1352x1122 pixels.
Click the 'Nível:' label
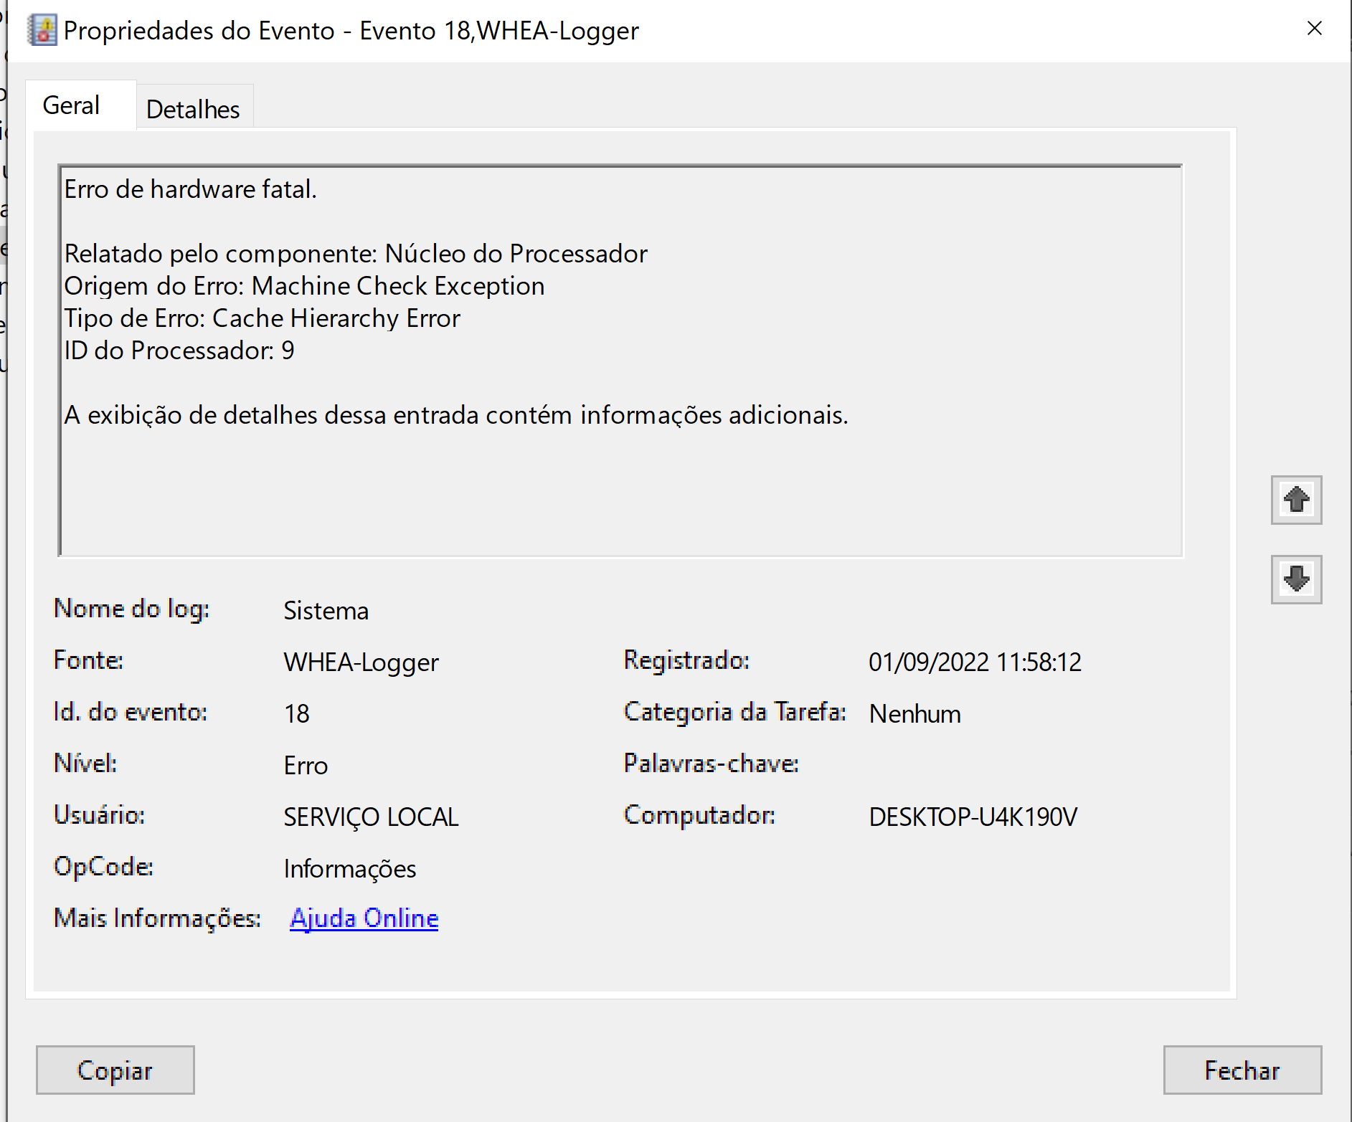click(85, 764)
